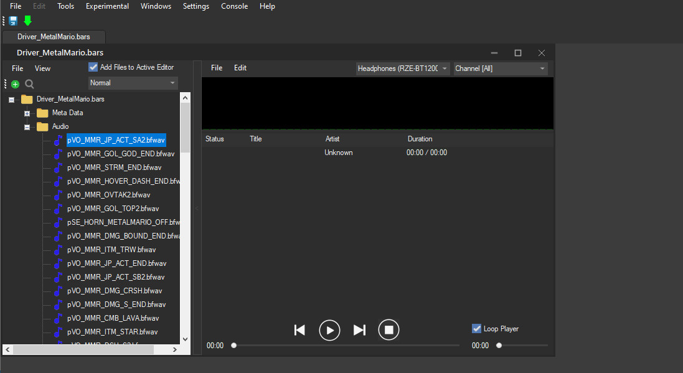Click the Save file floppy disk icon
The height and width of the screenshot is (373, 683).
12,21
